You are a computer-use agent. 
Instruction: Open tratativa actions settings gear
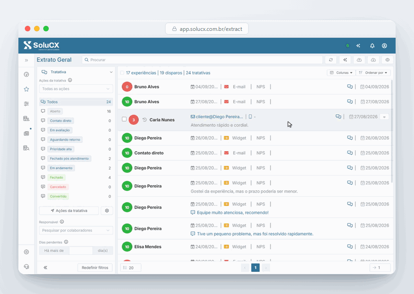click(107, 211)
